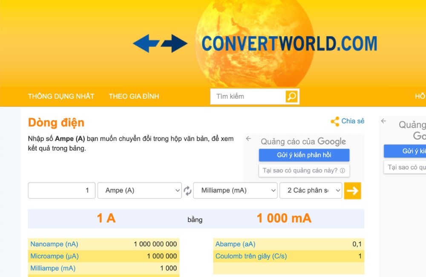Click the Dòng điện heading
426x277 pixels.
56,123
